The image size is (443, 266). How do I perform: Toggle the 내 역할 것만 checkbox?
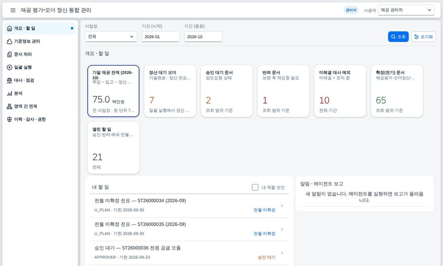(x=255, y=188)
